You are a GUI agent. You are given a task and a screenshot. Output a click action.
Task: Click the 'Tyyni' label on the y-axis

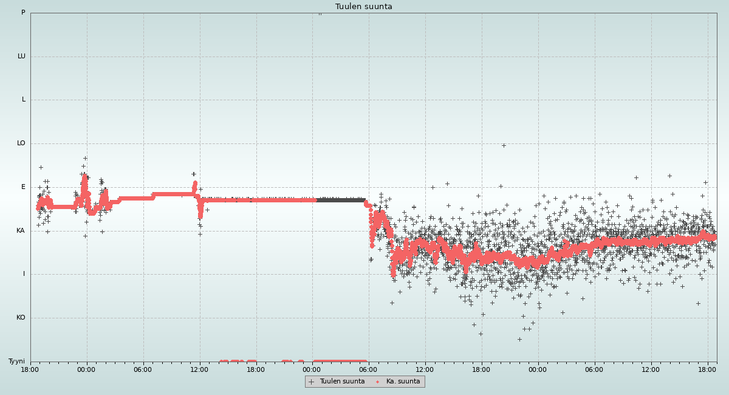pos(17,362)
